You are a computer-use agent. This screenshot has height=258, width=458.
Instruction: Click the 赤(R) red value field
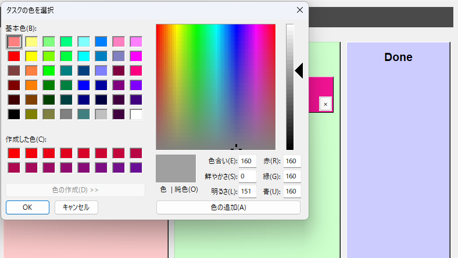(292, 161)
